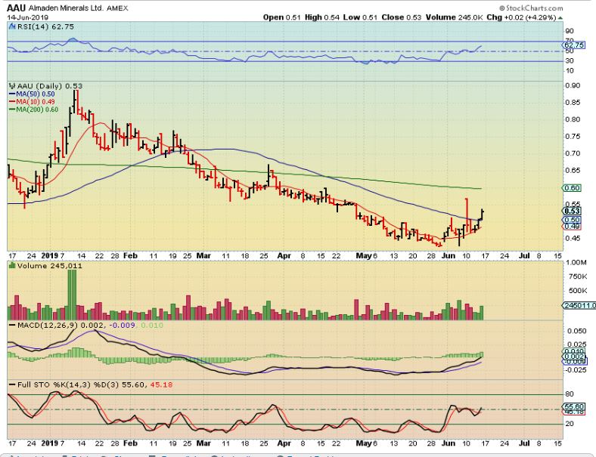Click the RSI line icon beside RSI(14)
Viewport: 596px width, 457px height.
[x=12, y=26]
